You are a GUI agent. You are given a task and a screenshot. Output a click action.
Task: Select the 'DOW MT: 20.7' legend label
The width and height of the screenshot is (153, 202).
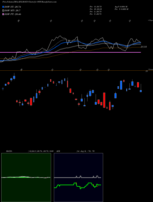pyautogui.click(x=12, y=10)
